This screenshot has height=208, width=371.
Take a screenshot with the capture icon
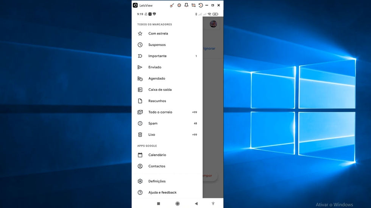[x=193, y=5]
